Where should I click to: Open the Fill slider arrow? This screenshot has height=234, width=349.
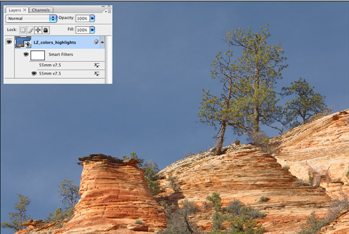pyautogui.click(x=92, y=30)
